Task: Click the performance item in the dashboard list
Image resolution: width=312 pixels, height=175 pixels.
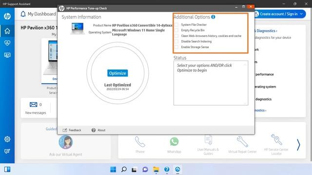Action: point(264,74)
